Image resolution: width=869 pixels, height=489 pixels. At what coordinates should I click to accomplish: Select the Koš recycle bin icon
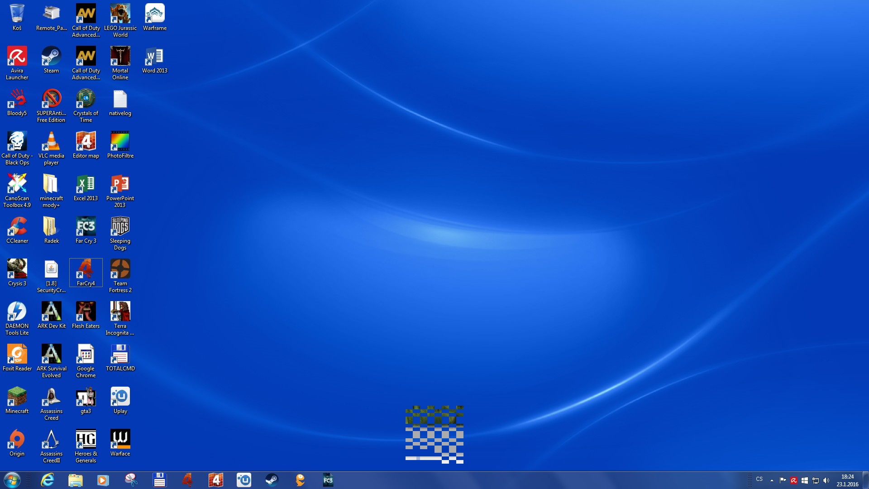coord(17,14)
